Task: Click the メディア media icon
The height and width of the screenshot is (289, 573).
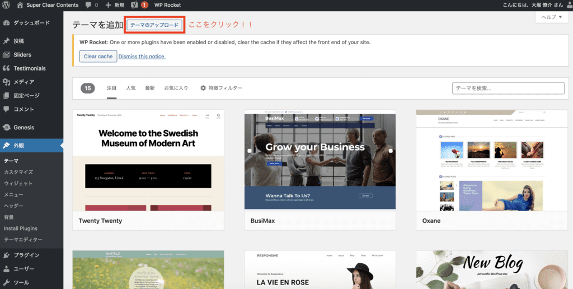Action: pos(6,82)
